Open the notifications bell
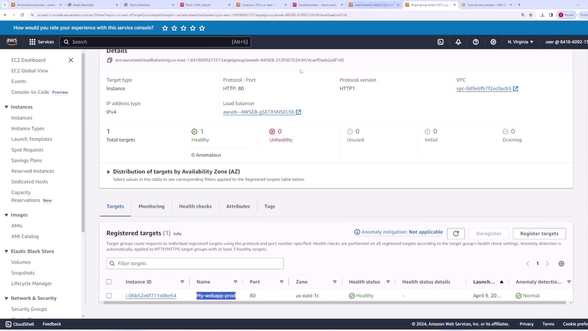Screen dimensions: 588x331 (458, 42)
